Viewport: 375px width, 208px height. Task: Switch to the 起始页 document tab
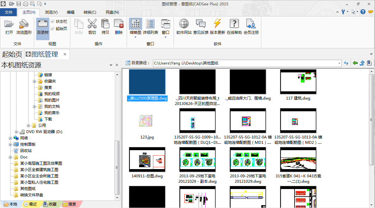click(x=12, y=54)
